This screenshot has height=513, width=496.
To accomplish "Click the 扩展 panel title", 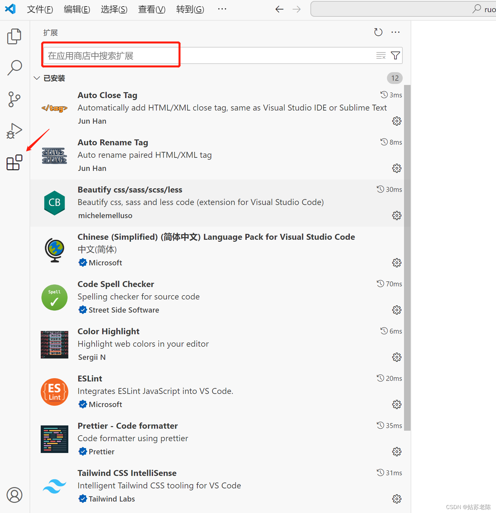I will [x=51, y=33].
